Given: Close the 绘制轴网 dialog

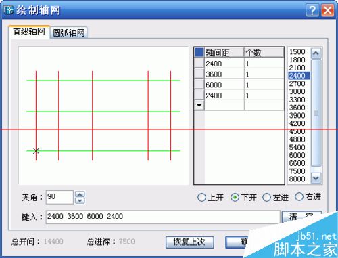Looking at the screenshot, I should 327,10.
